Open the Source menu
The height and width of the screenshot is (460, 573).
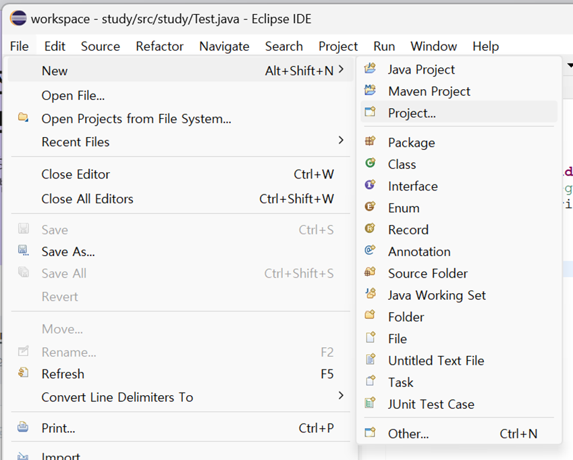coord(101,46)
